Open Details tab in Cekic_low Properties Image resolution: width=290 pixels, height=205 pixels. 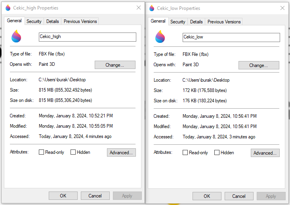[197, 22]
